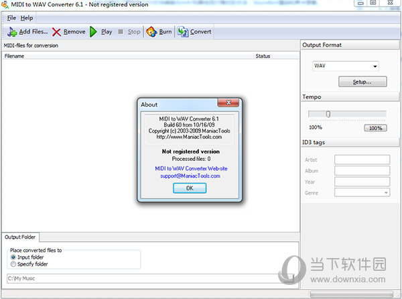Click the support@ManiacTools.com email link
Image resolution: width=402 pixels, height=299 pixels.
(x=190, y=176)
